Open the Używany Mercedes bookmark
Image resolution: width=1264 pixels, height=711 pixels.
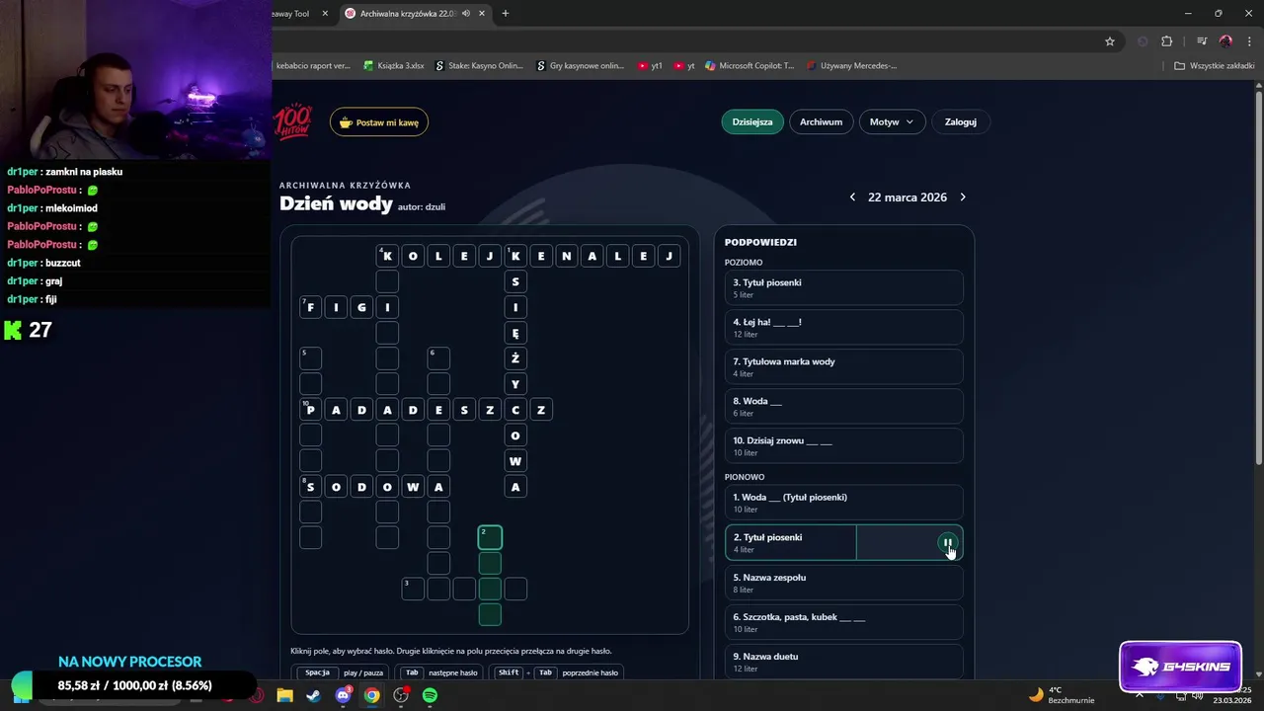coord(851,66)
